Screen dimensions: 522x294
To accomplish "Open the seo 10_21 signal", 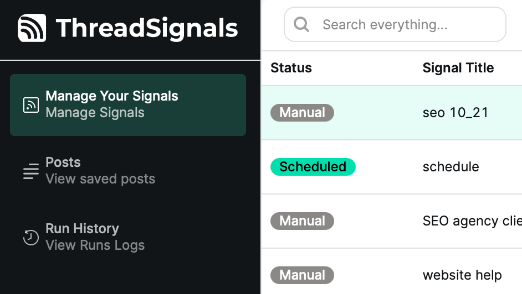I will (456, 113).
